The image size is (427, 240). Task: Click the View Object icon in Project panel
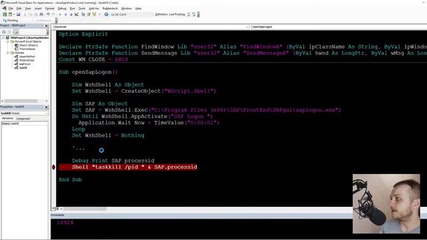pyautogui.click(x=9, y=32)
